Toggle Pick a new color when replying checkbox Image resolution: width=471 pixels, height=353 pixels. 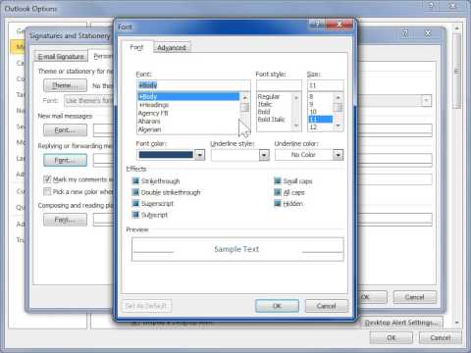pos(47,191)
